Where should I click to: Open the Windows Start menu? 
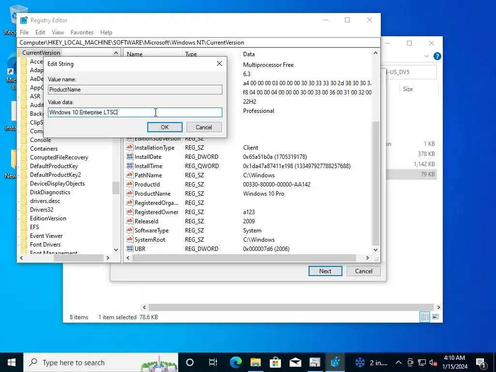tap(12, 362)
